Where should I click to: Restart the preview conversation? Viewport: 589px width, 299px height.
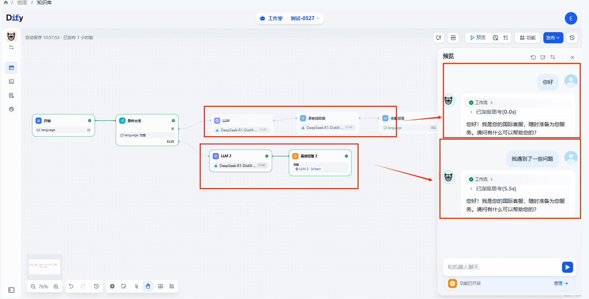[x=533, y=57]
